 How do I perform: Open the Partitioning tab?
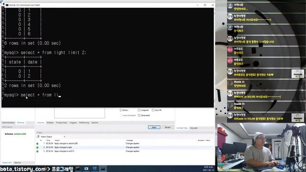pos(84,123)
